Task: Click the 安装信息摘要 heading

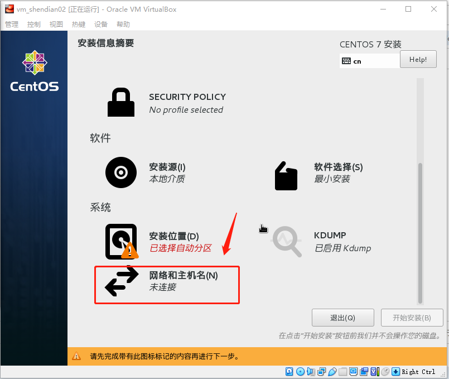Action: coord(106,43)
